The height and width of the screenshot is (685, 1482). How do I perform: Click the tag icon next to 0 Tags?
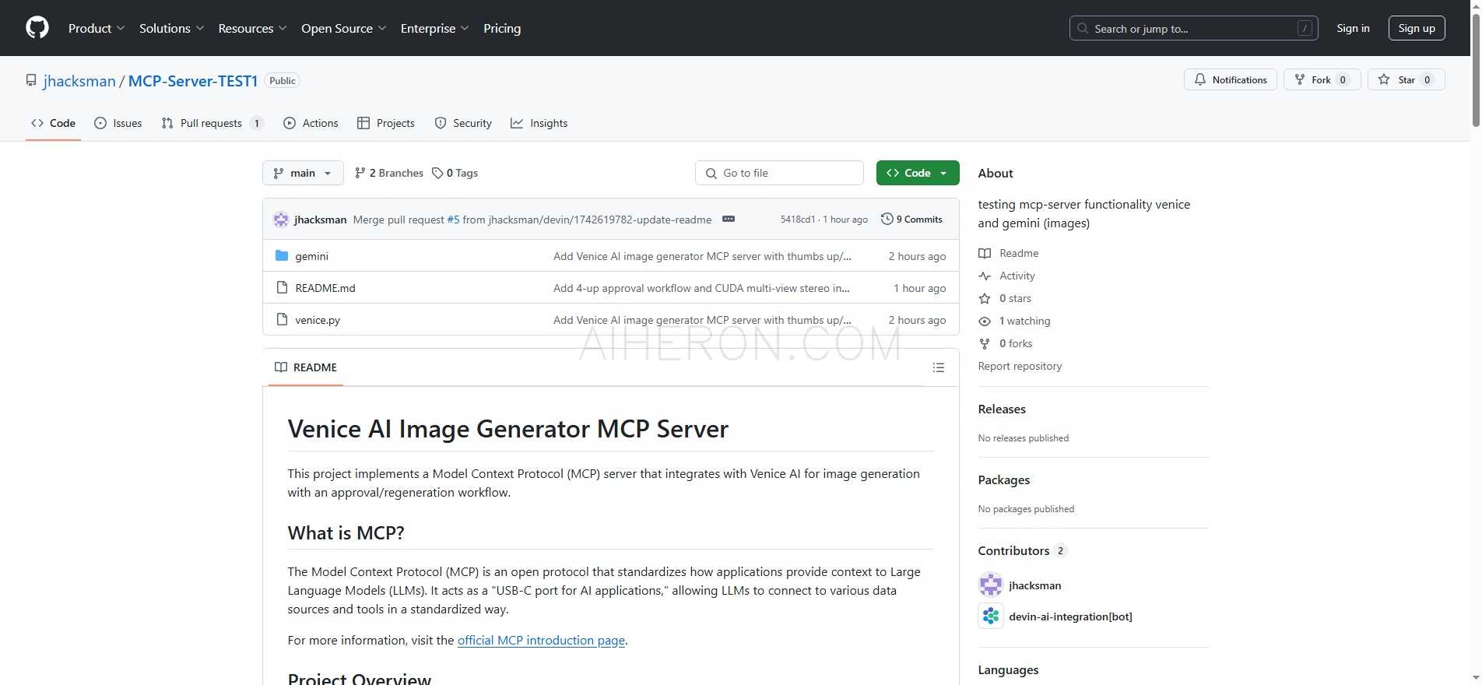[437, 173]
